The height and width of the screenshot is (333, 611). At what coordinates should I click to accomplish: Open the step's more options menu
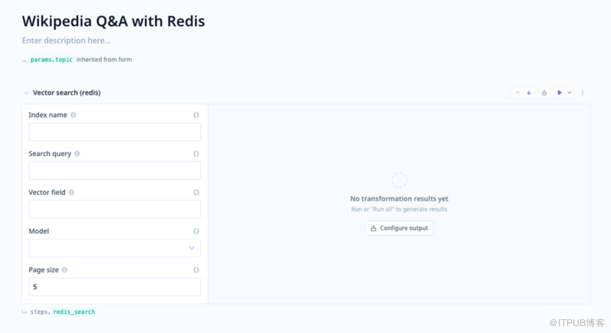coord(583,93)
